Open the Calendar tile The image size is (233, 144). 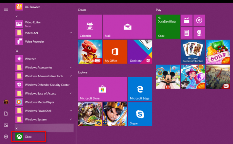90,27
